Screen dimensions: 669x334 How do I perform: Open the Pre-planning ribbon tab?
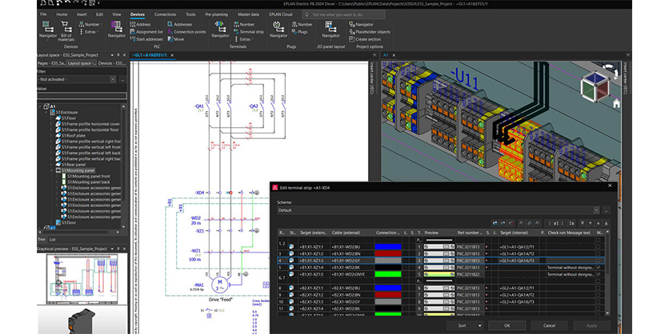click(x=216, y=14)
